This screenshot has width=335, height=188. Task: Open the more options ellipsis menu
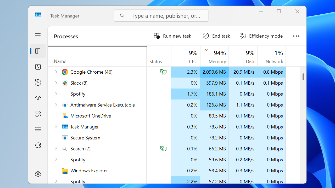tap(296, 36)
